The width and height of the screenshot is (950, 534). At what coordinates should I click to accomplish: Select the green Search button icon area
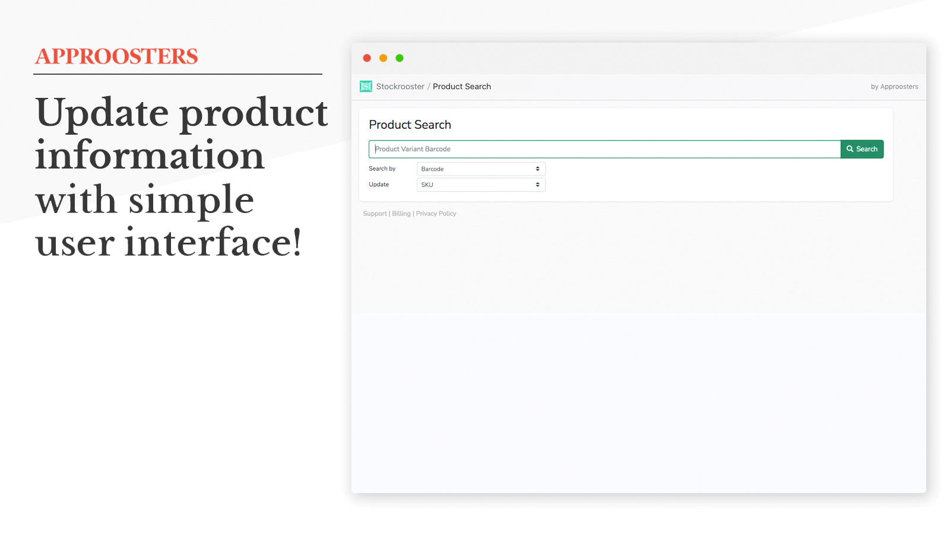(x=862, y=149)
